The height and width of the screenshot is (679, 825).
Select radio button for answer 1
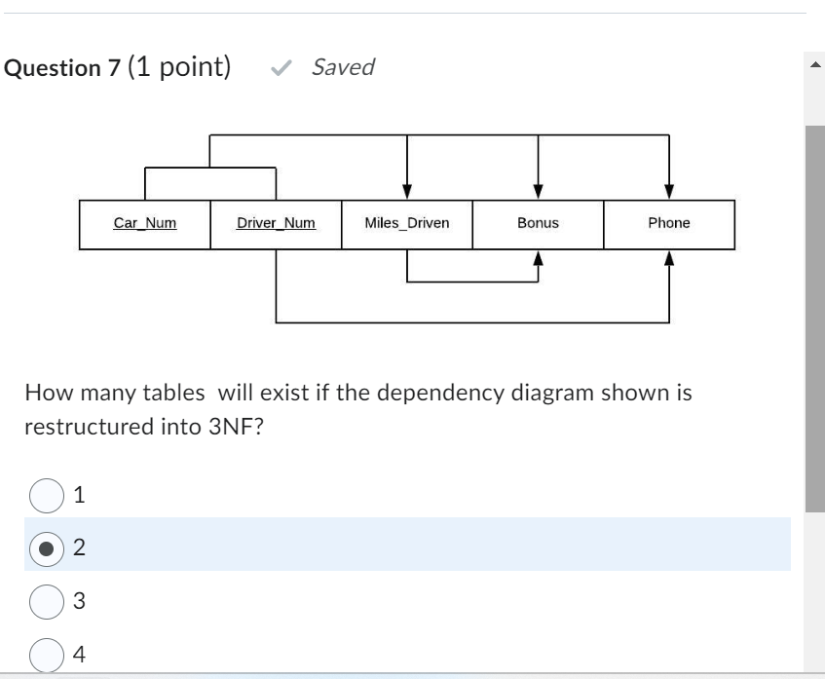(47, 493)
